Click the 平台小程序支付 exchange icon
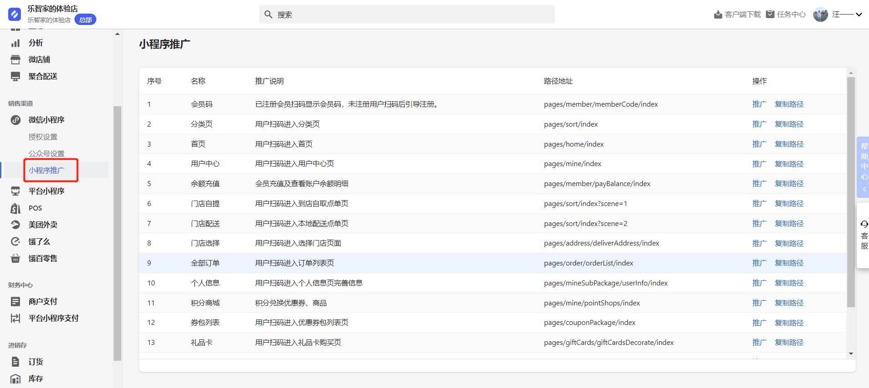 tap(15, 319)
